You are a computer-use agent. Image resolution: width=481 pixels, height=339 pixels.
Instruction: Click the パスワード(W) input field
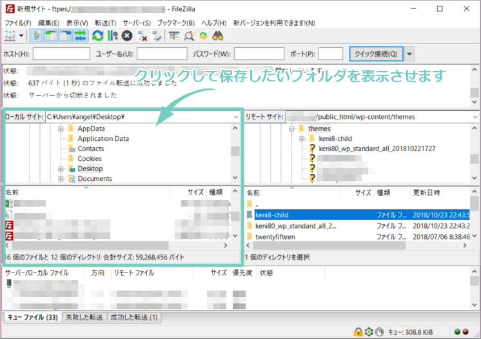click(259, 54)
